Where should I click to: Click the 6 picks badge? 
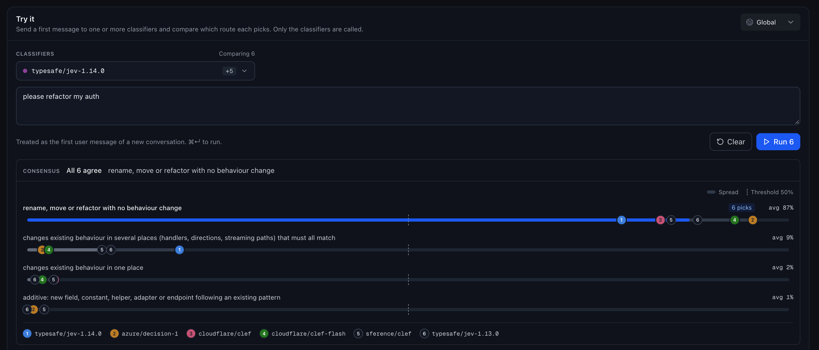[741, 207]
